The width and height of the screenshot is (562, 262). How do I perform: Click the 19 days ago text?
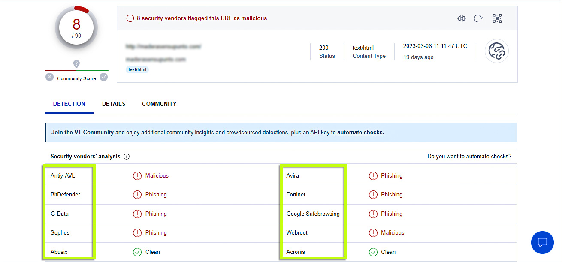pos(418,57)
